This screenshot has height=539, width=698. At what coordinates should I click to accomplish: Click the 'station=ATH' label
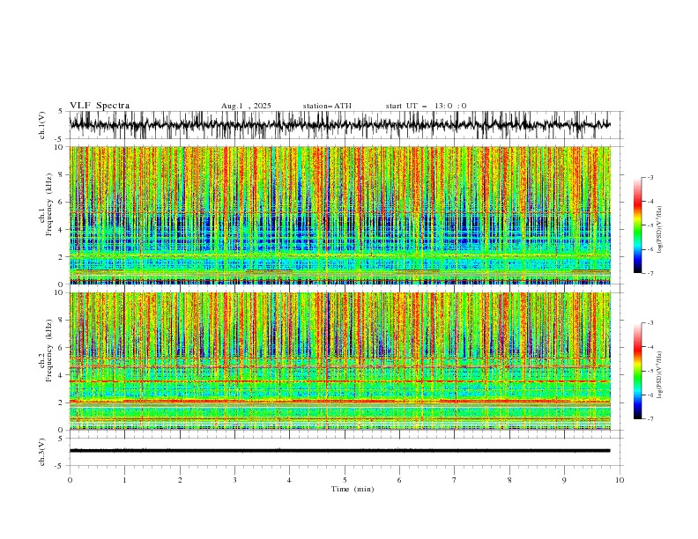(x=327, y=106)
